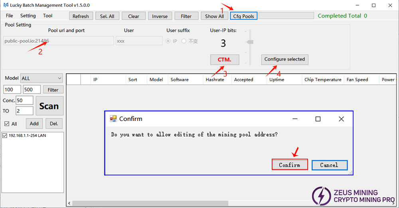Select the IP user suffix radio
This screenshot has height=208, width=399.
pos(168,41)
